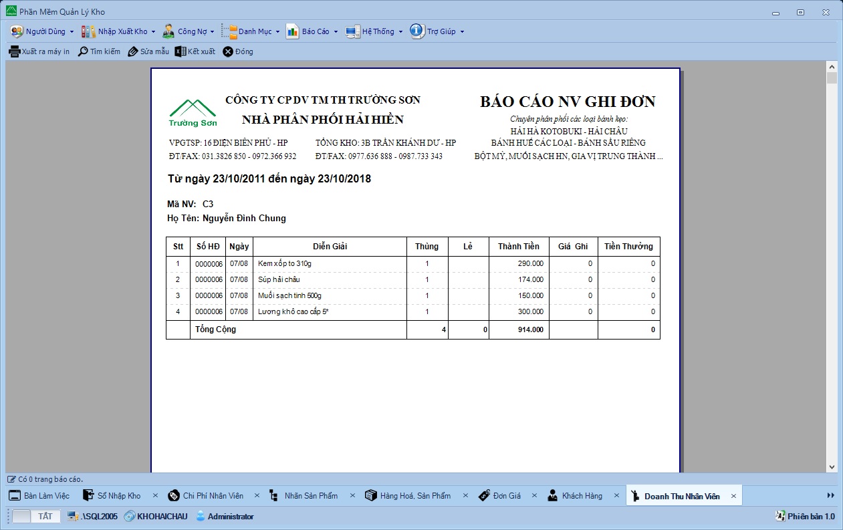Image resolution: width=843 pixels, height=530 pixels.
Task: Close the Doanh Thu Nhân Viên tab
Action: point(733,496)
